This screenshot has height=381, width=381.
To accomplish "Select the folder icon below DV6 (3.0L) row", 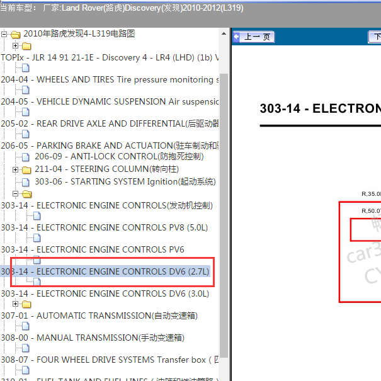I will 26,304.
